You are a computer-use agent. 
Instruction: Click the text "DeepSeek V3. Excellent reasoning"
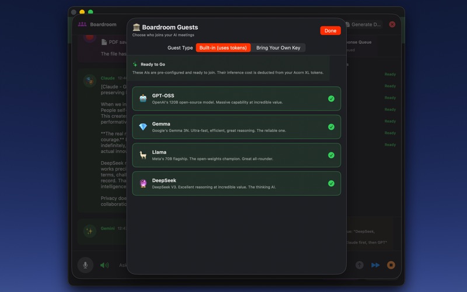point(181,187)
